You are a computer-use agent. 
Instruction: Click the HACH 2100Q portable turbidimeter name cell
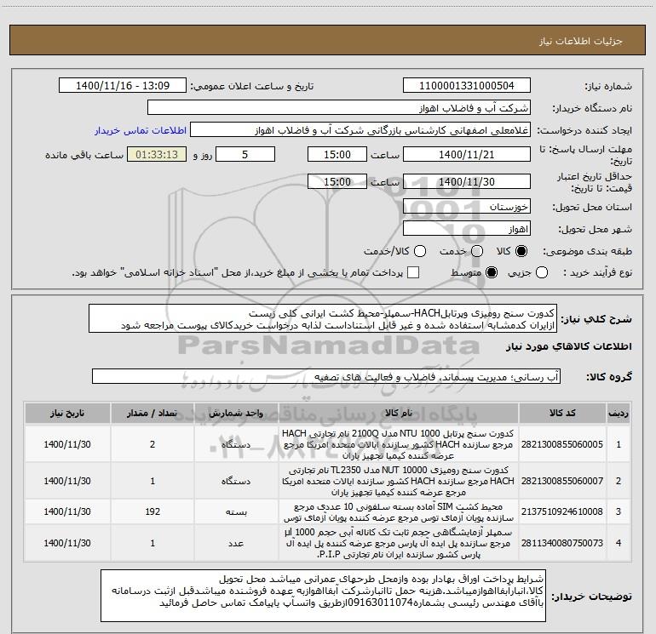pyautogui.click(x=399, y=444)
